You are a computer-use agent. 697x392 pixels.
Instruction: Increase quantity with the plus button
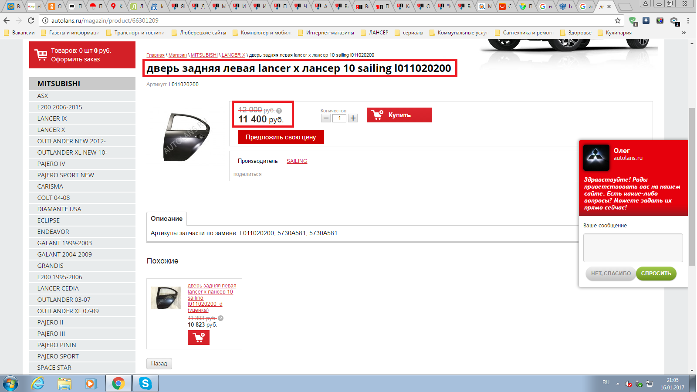[353, 118]
